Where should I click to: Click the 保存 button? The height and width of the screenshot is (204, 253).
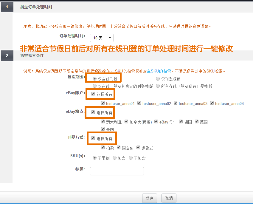(x=150, y=198)
